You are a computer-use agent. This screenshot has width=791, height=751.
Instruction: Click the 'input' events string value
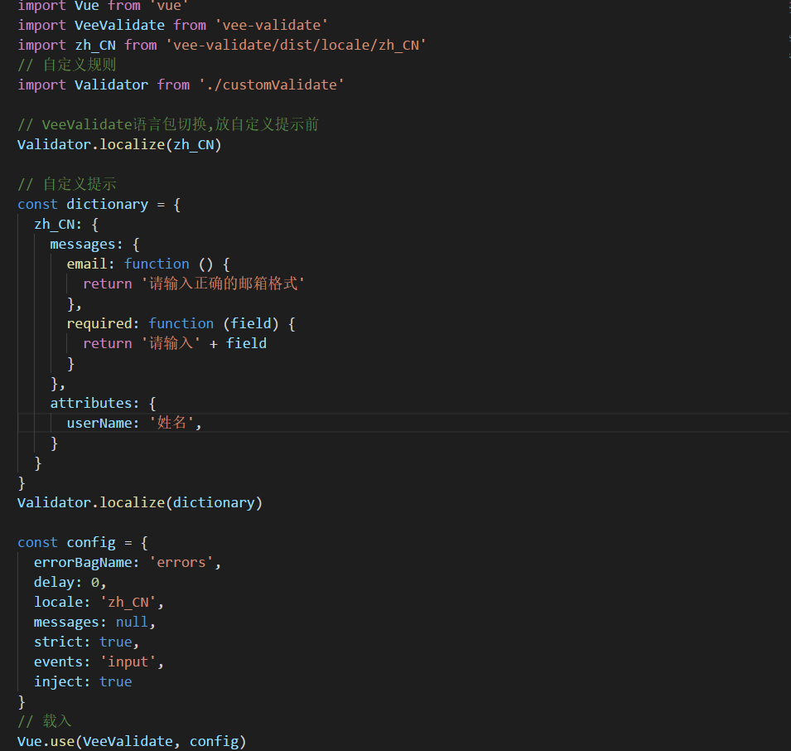coord(128,661)
